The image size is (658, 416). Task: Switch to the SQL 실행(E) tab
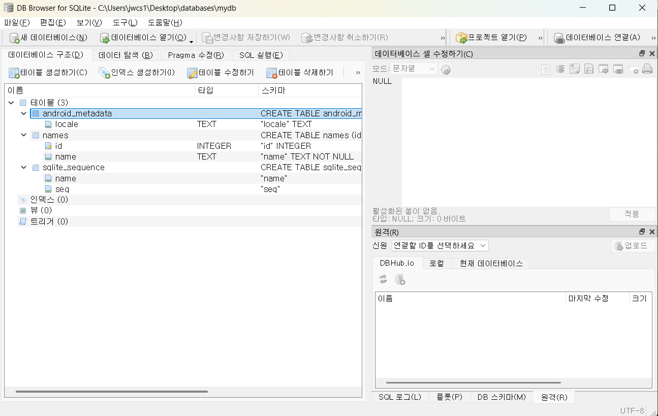(261, 55)
